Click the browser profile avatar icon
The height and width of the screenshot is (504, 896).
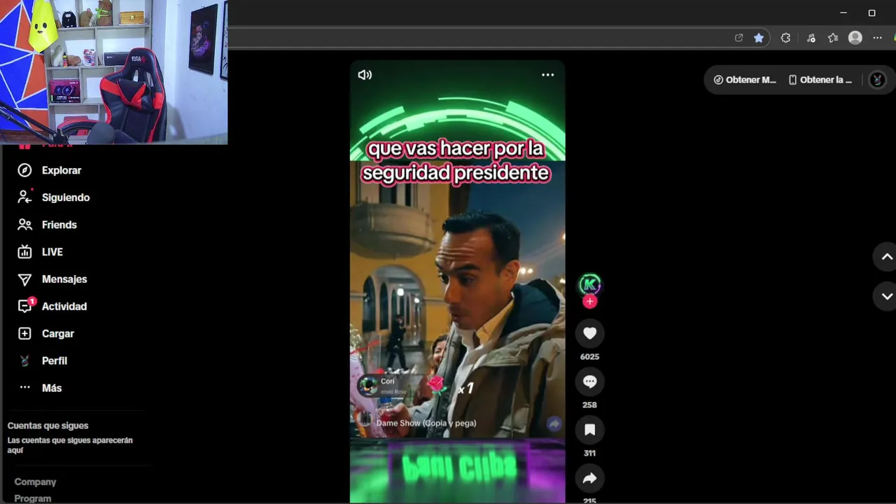pos(855,38)
